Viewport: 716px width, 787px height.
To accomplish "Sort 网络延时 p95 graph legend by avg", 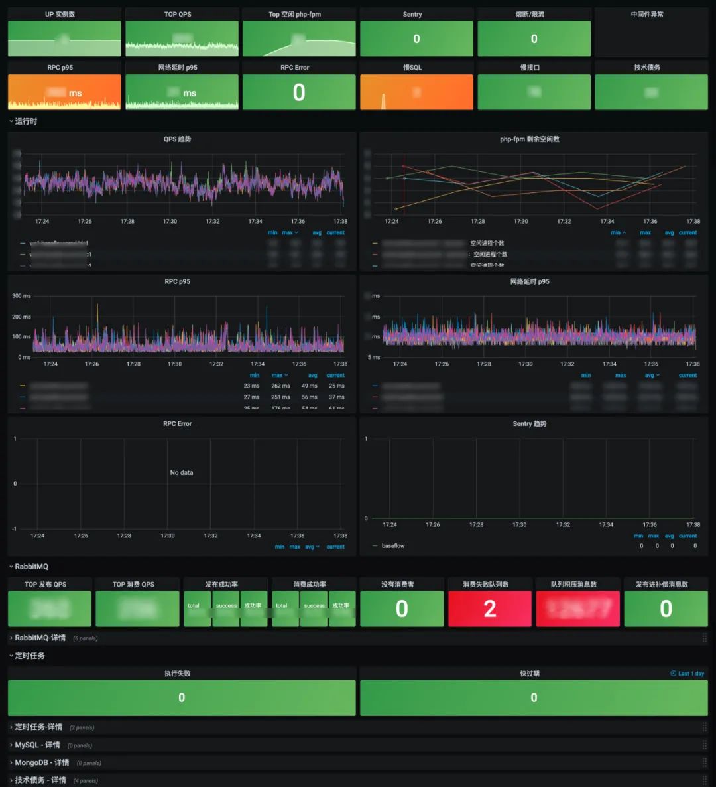I will 652,375.
